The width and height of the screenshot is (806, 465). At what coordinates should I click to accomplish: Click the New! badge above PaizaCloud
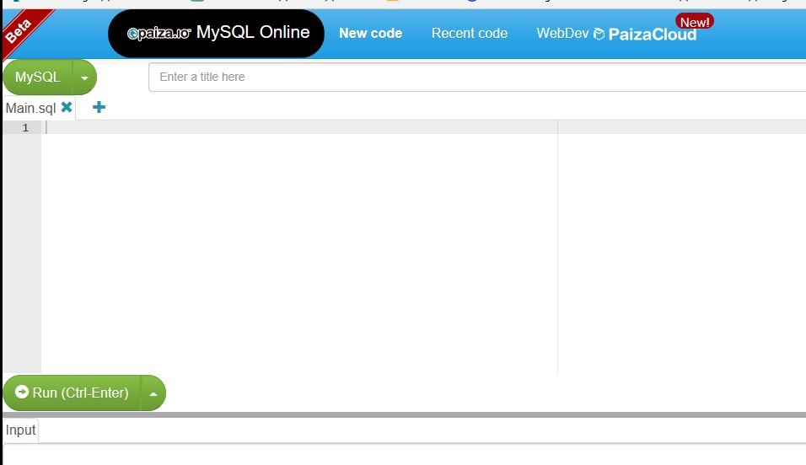coord(695,22)
